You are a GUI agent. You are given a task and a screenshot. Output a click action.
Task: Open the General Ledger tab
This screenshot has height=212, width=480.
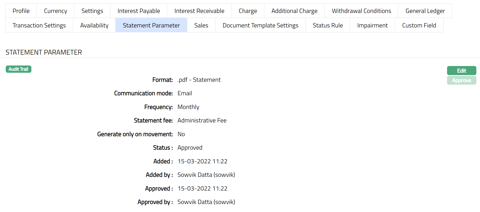coord(425,11)
